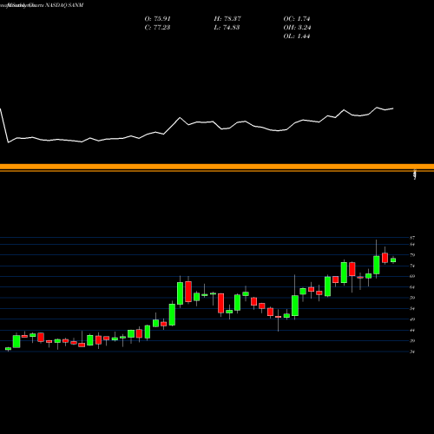Click the 44 price axis label

412,330
